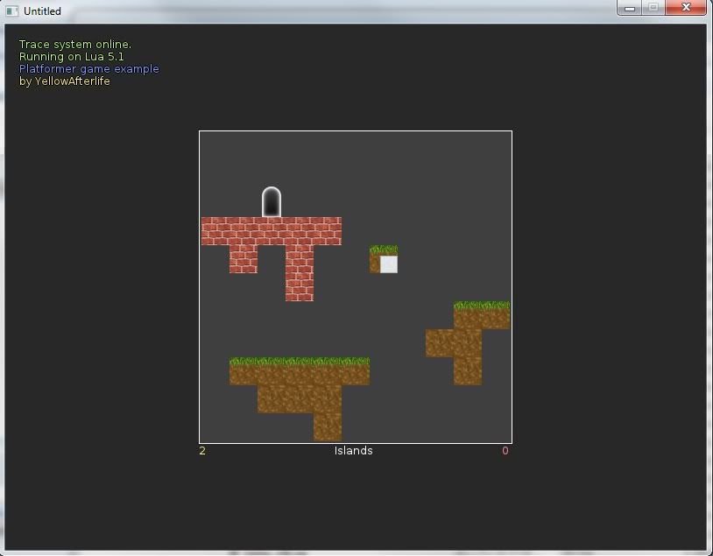
Task: Click the red '0' counter below level
Action: point(505,451)
